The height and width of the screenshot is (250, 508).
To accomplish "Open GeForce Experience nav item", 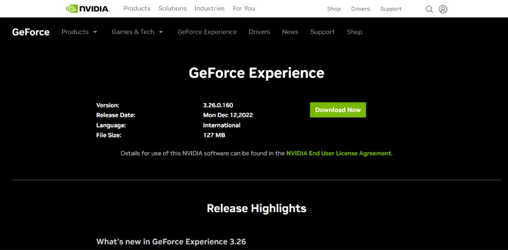I will click(207, 32).
